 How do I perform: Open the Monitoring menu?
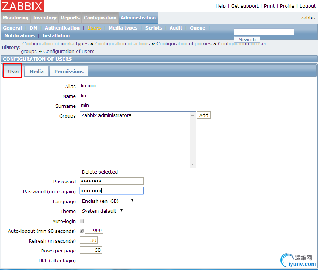point(16,18)
